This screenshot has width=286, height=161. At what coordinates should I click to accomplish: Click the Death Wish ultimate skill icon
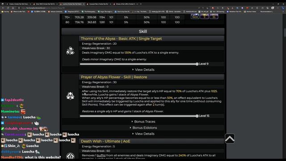pos(70,156)
